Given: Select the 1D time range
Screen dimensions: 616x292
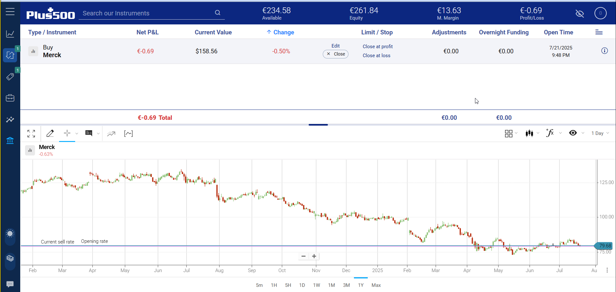Looking at the screenshot, I should (302, 285).
